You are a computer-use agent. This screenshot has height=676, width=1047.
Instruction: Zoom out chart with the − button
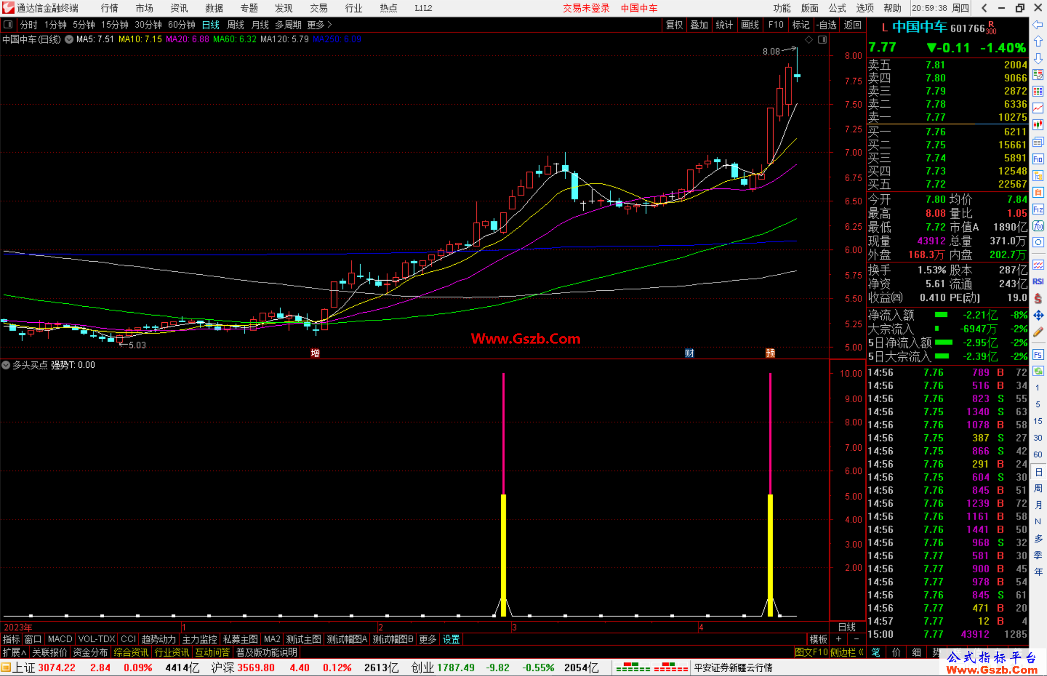(x=857, y=639)
